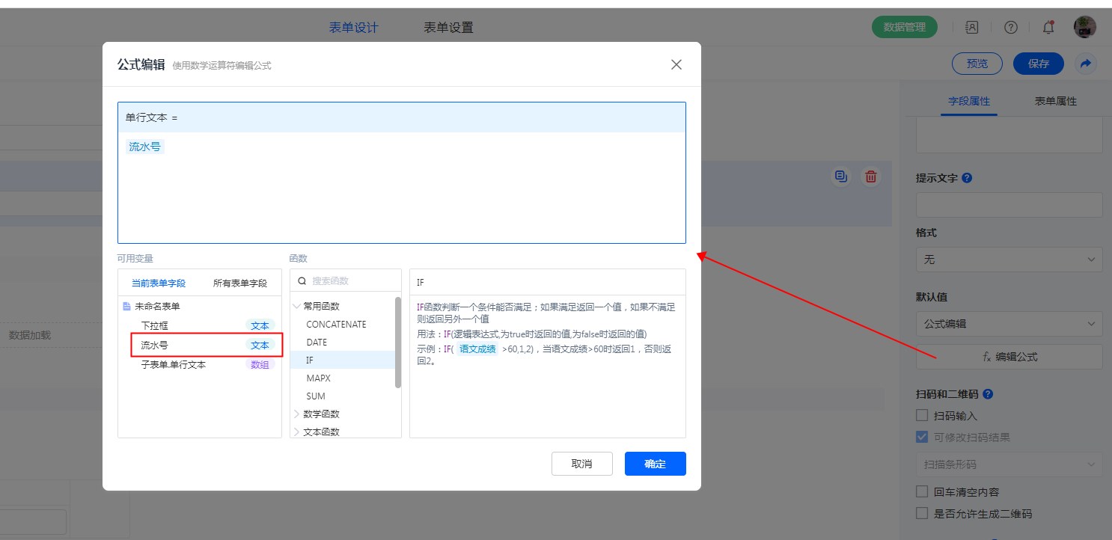
Task: Close the formula editor dialog
Action: (676, 64)
